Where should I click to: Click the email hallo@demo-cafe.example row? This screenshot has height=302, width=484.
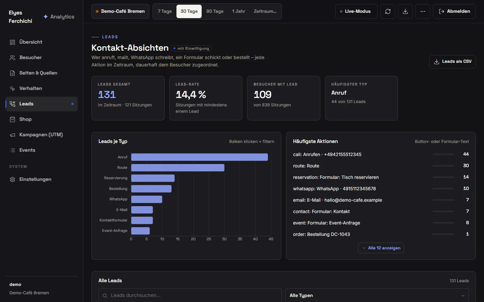point(381,200)
